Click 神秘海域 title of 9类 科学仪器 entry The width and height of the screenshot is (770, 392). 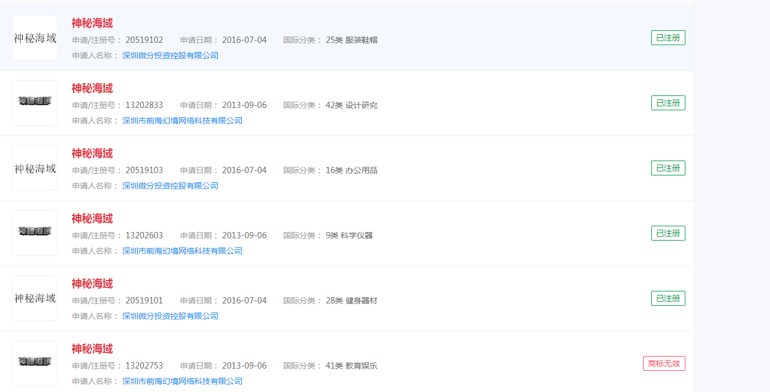[x=92, y=219]
